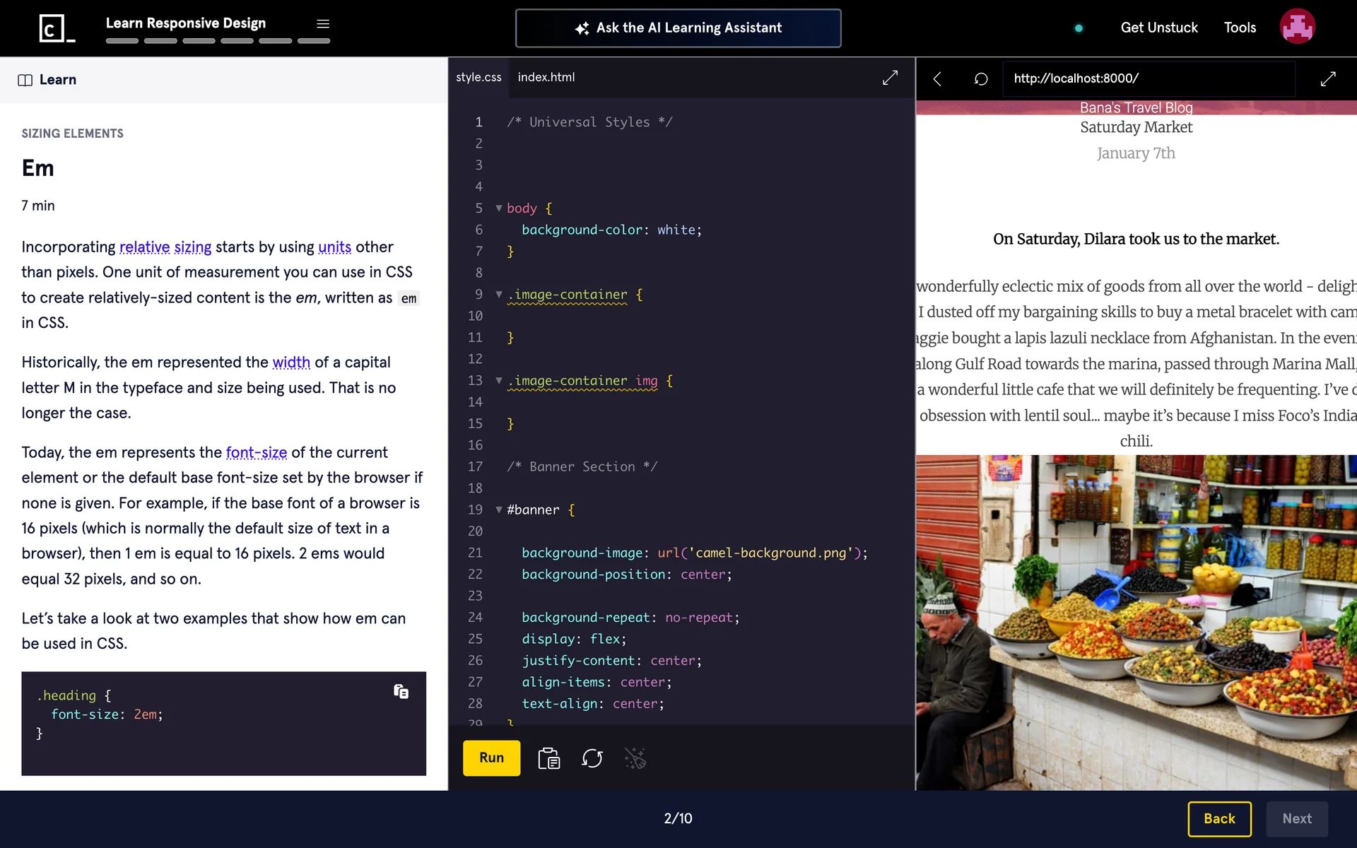Click the Back button
Viewport: 1357px width, 848px height.
(1219, 818)
